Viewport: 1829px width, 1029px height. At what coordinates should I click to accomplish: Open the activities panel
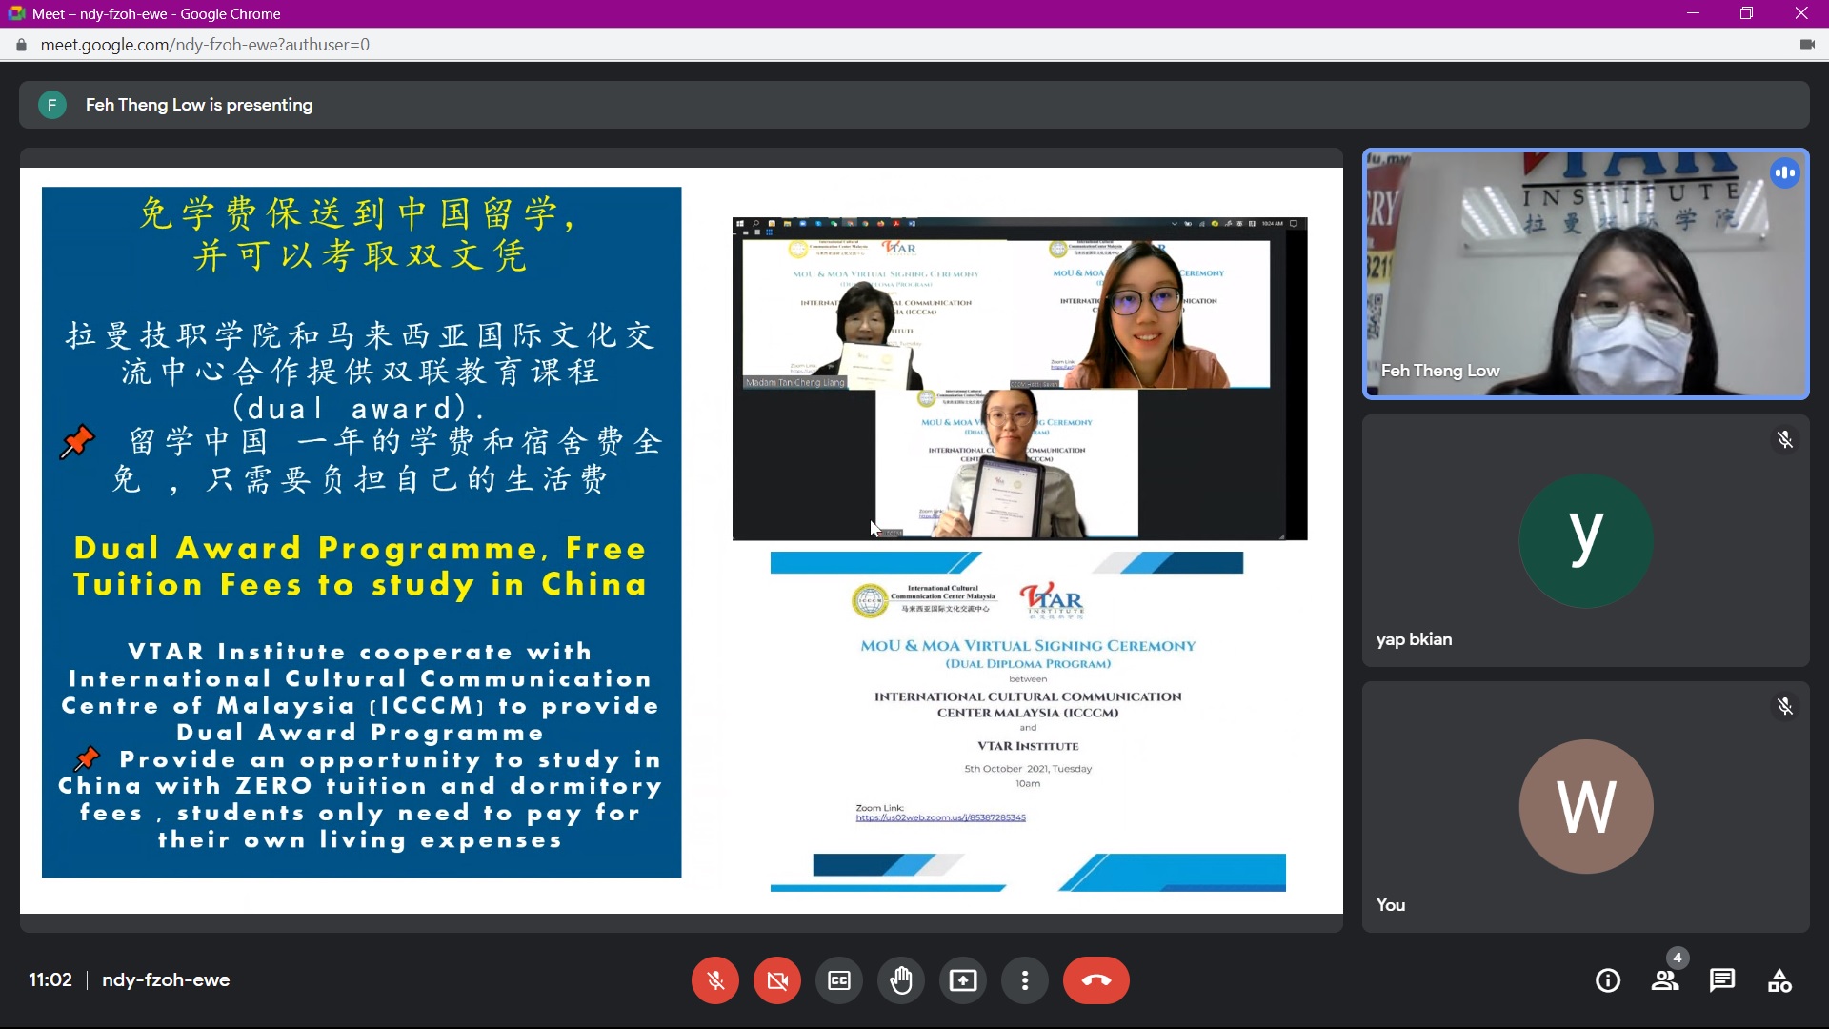[1779, 980]
